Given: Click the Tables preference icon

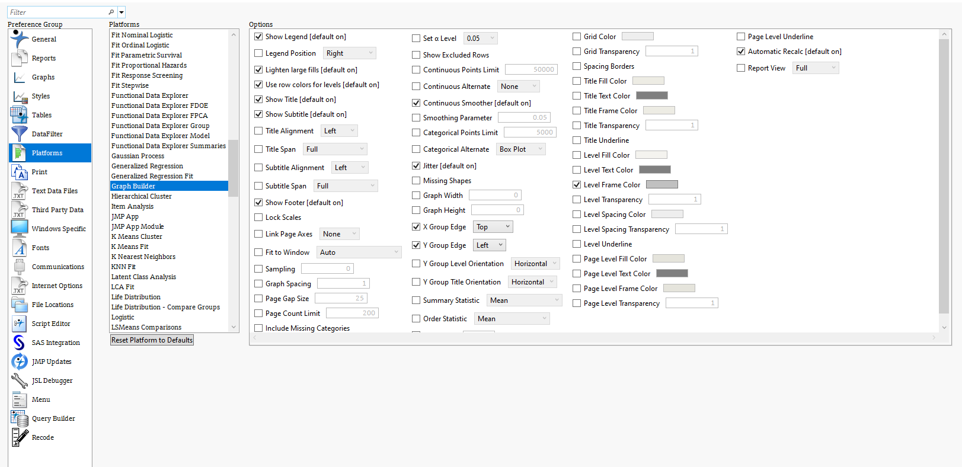Looking at the screenshot, I should [x=19, y=115].
